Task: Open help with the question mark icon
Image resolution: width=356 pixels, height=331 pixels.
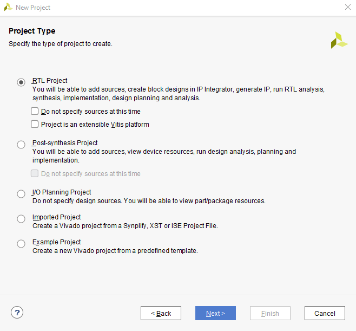Action: click(x=17, y=313)
